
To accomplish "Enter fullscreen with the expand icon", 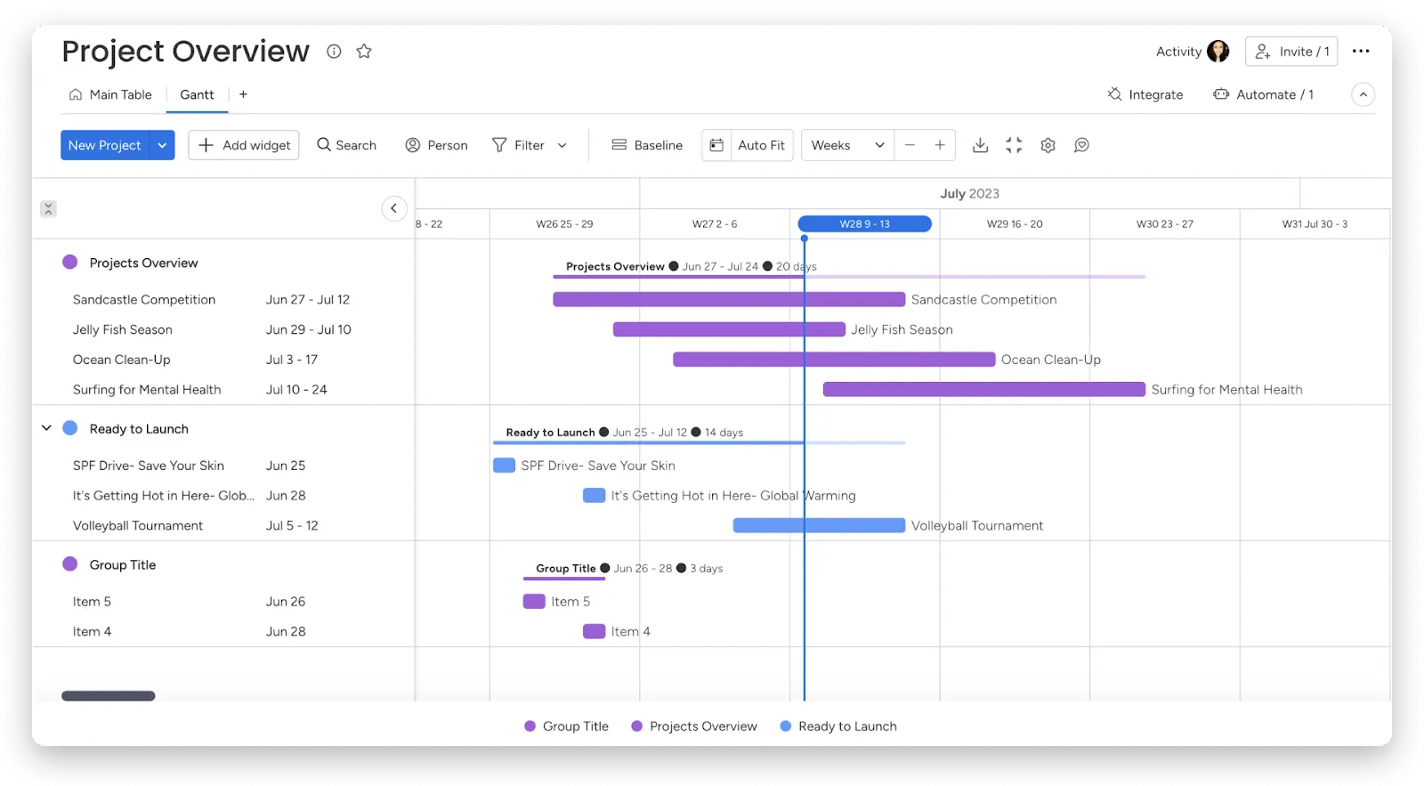I will (1014, 145).
